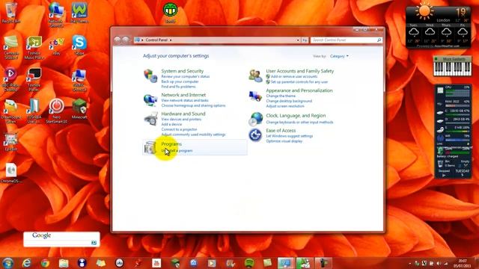
Task: Open the Hardware and Sound category icon
Action: coord(150,119)
